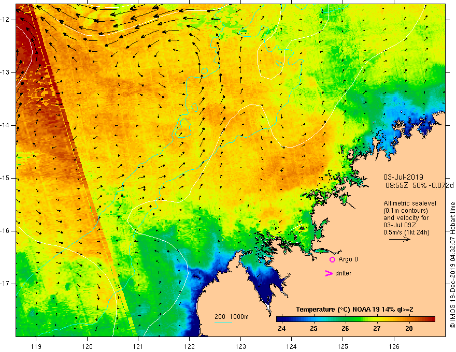Screen dimensions: 456x352
Task: Click the longitude axis label 120
Action: click(x=87, y=346)
